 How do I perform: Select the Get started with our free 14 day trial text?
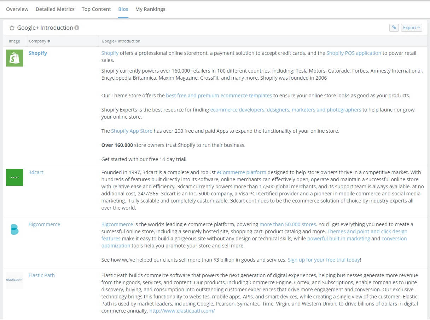144,159
